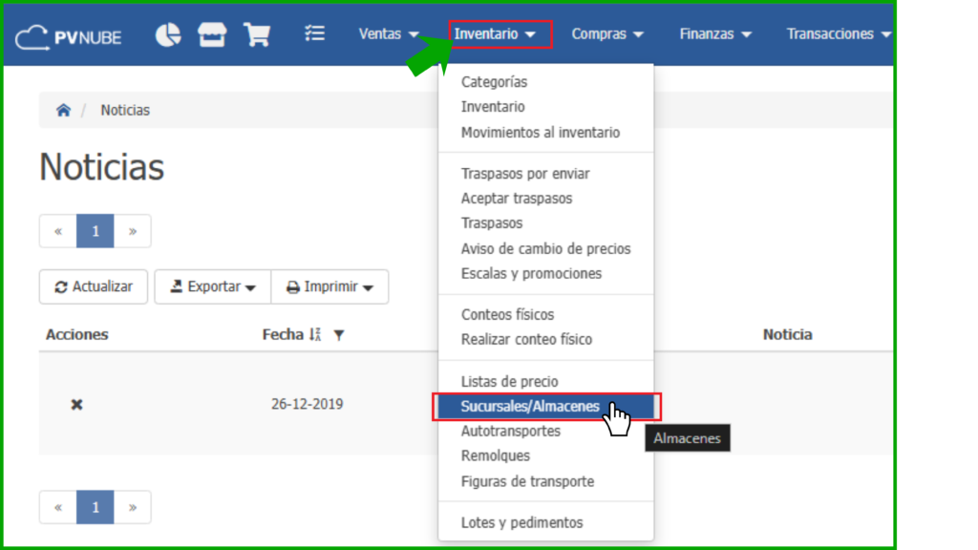Open the shopping cart icon
The height and width of the screenshot is (550, 978).
coord(256,34)
